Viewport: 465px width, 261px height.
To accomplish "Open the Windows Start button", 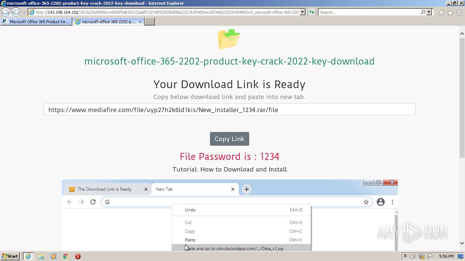I will pyautogui.click(x=10, y=256).
